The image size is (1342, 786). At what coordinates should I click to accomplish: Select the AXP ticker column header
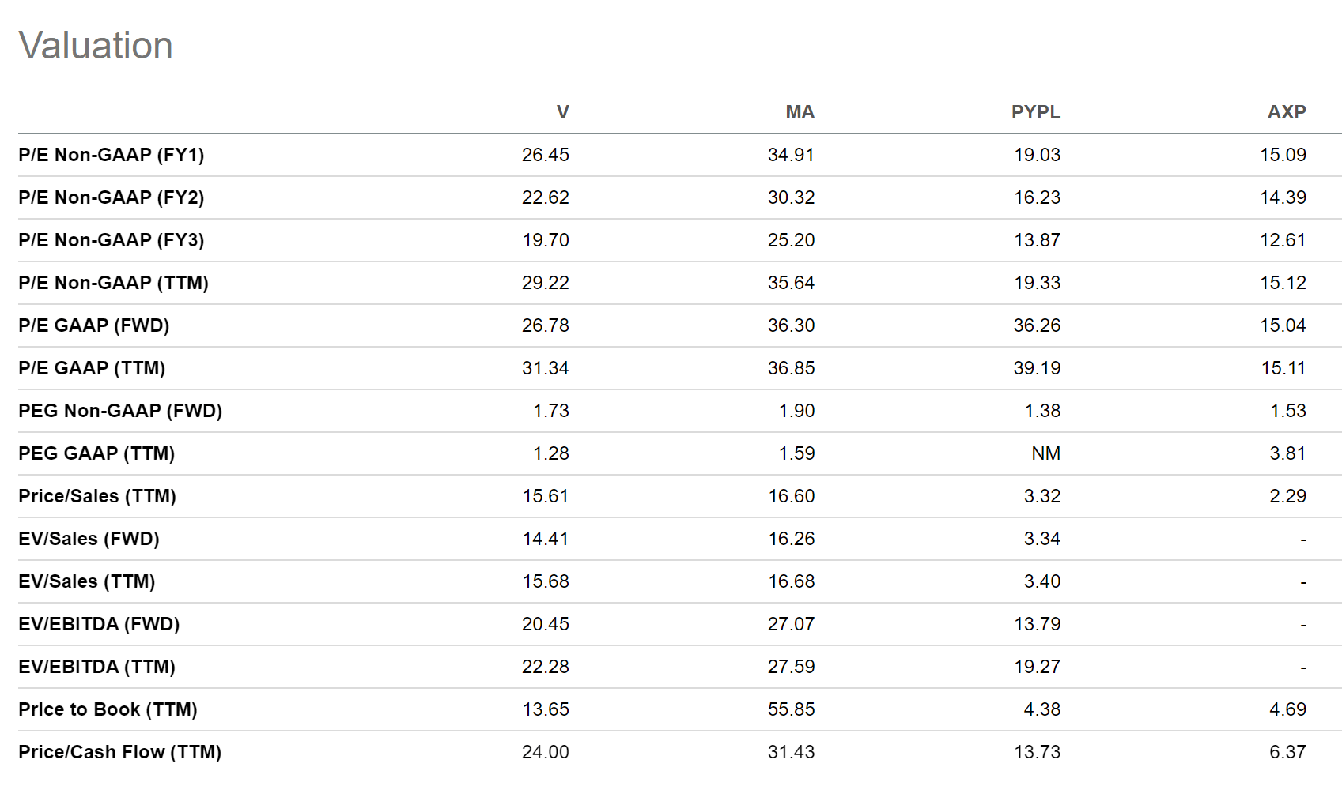coord(1286,112)
